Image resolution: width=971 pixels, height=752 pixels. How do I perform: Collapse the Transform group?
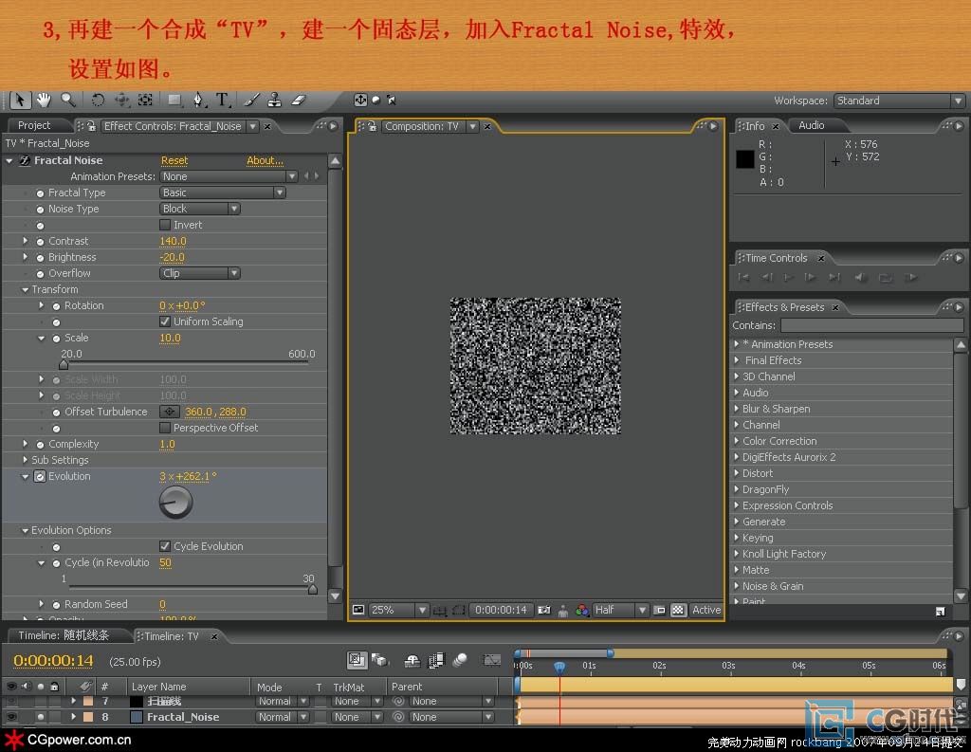(x=25, y=290)
